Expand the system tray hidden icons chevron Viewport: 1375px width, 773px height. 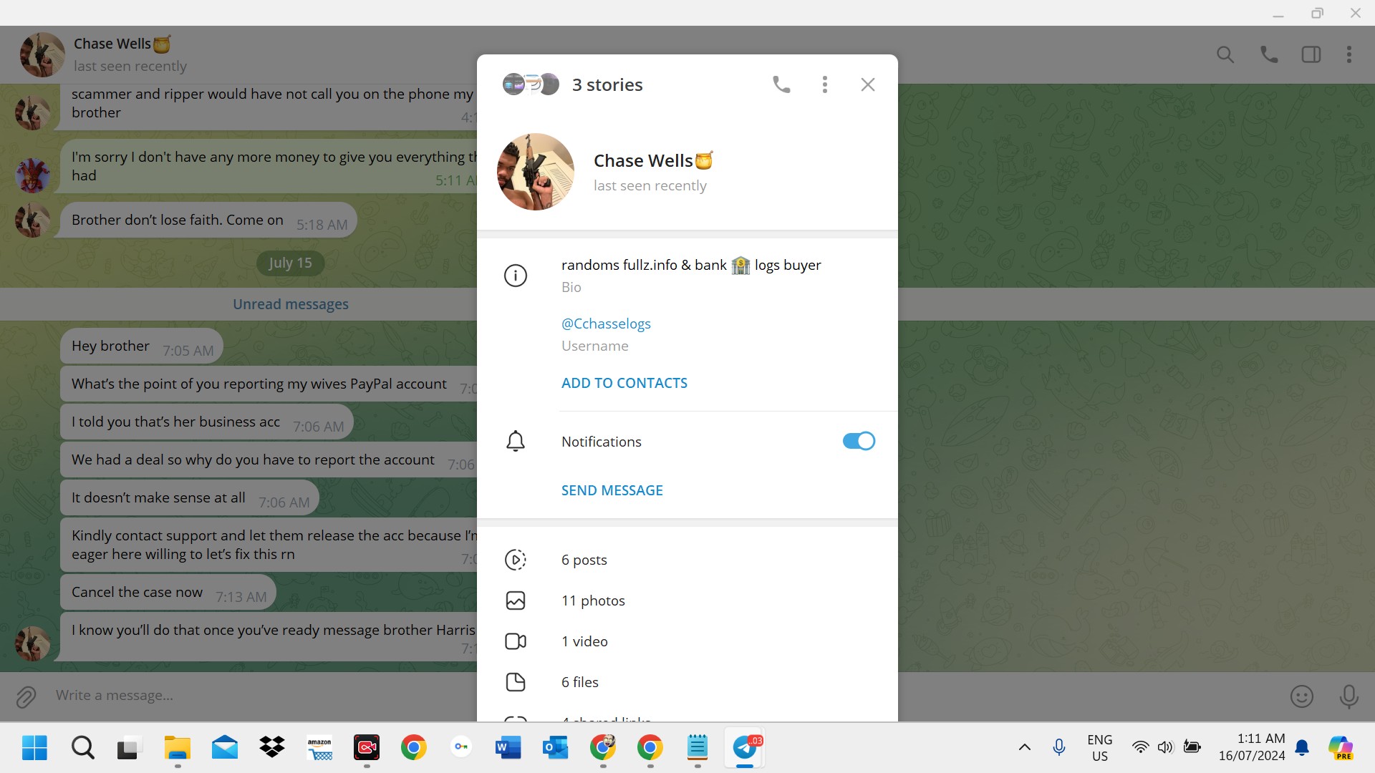coord(1025,747)
